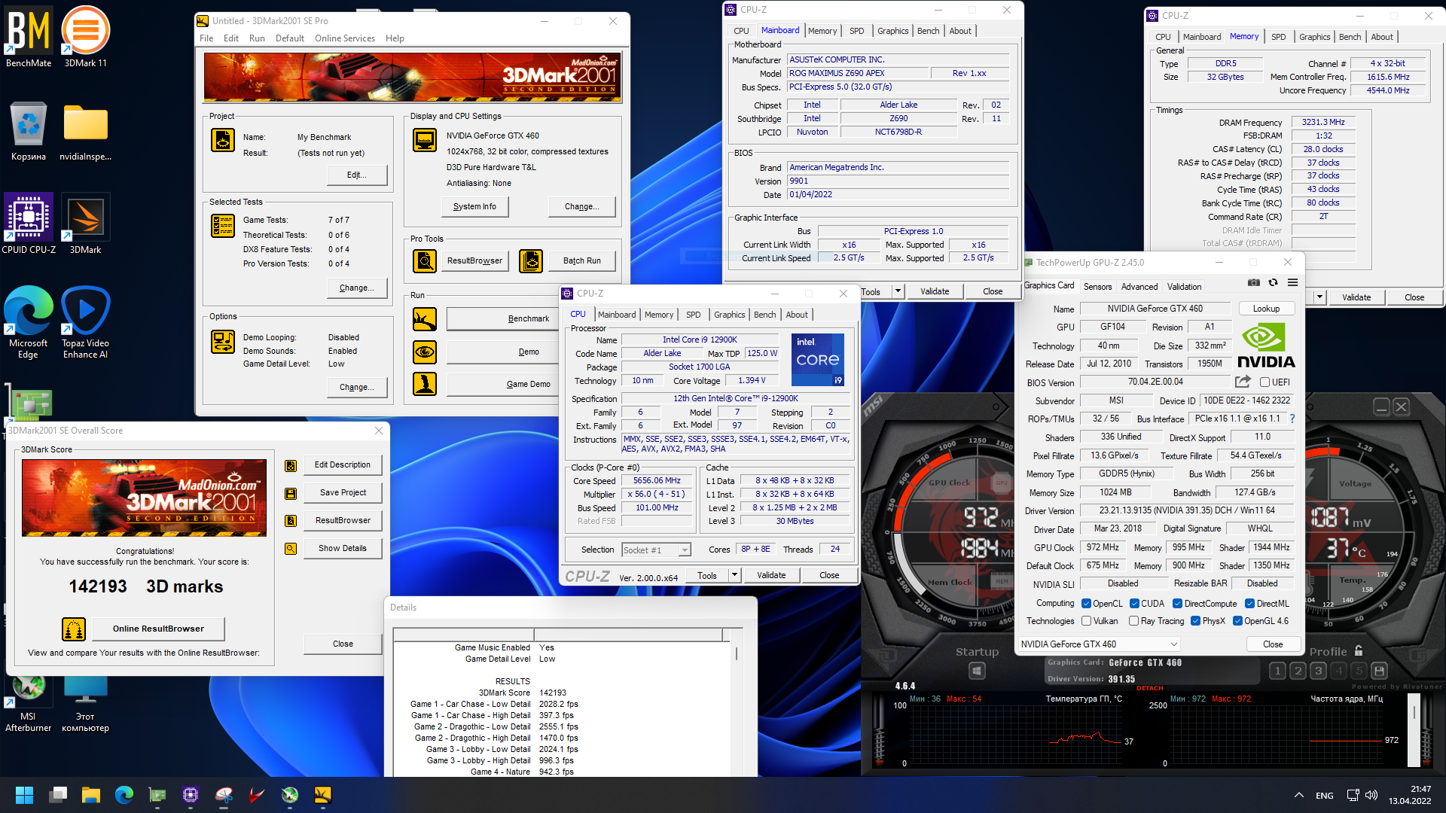Click the Game Demo icon
The width and height of the screenshot is (1446, 813).
pyautogui.click(x=425, y=384)
